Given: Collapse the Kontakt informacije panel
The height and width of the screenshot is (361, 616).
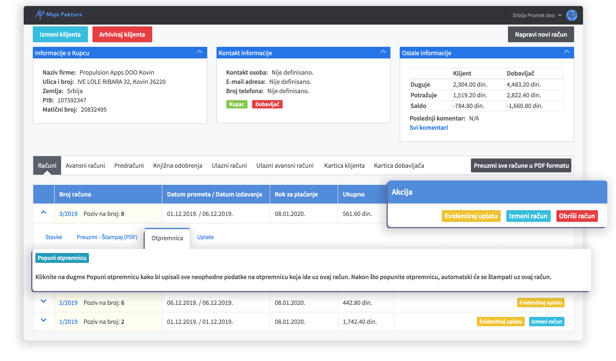Looking at the screenshot, I should tap(383, 52).
